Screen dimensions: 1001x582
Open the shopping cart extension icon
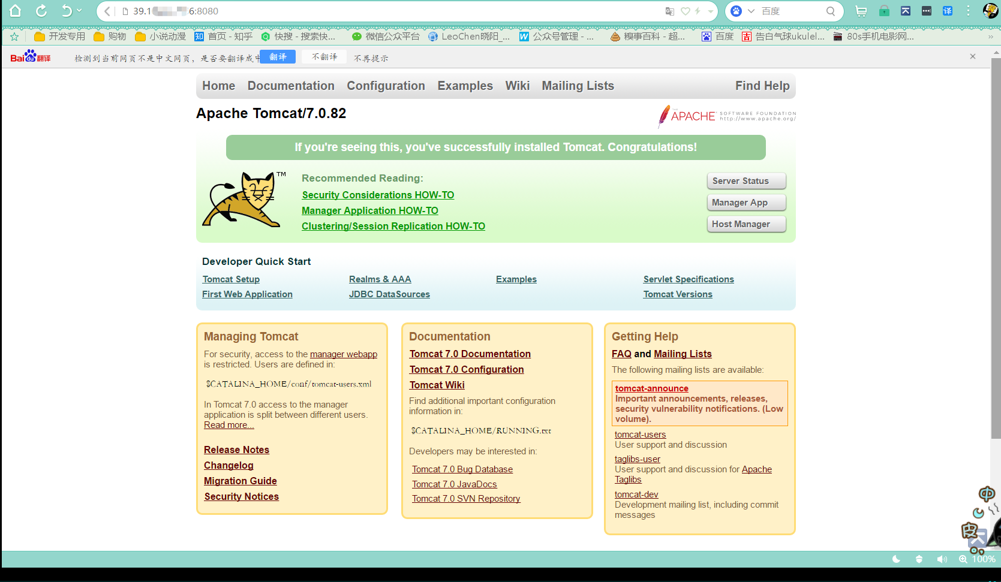pos(861,11)
